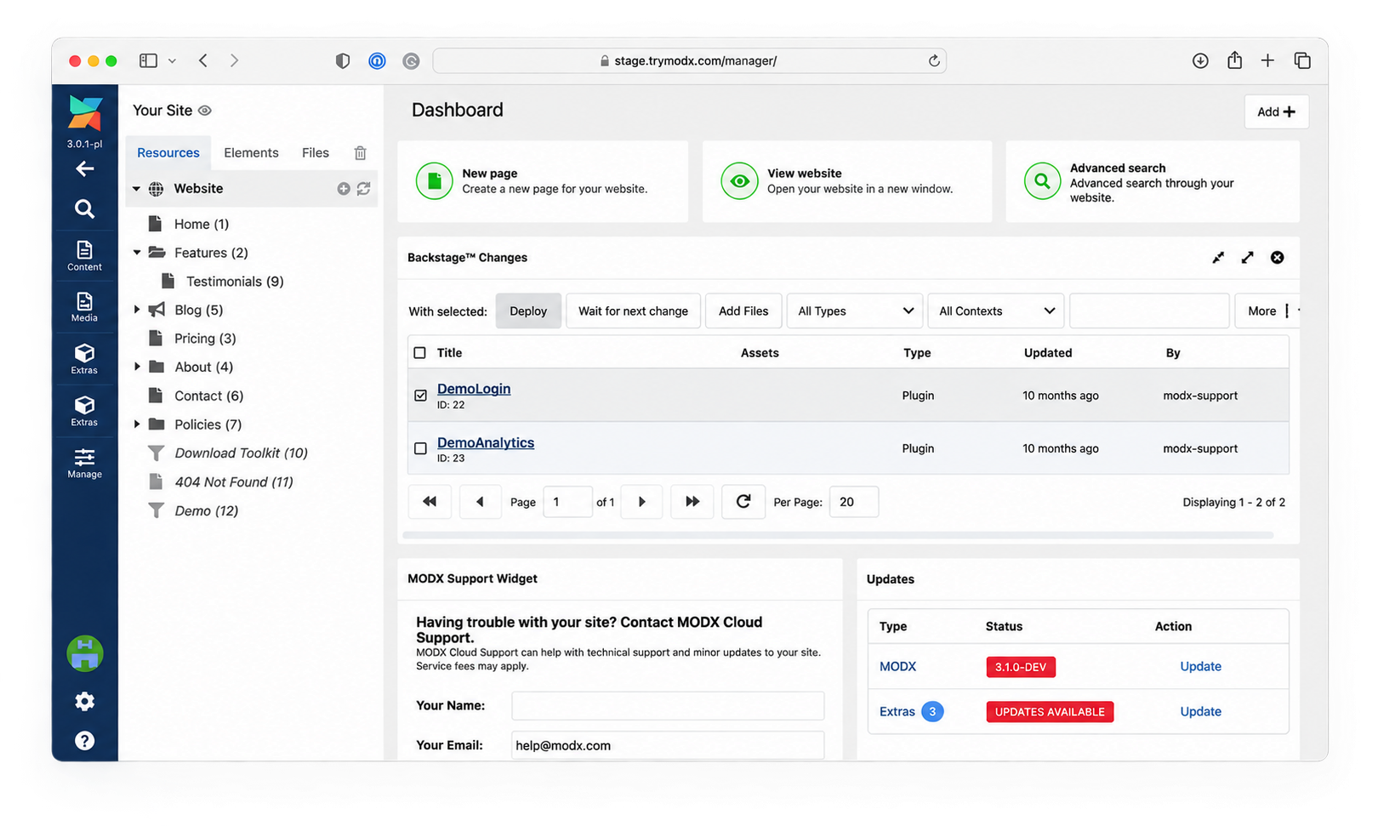Go to the first page of Backstage changes
Viewport: 1378px width, 826px height.
[430, 502]
